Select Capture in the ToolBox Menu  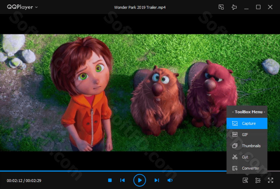click(x=247, y=123)
